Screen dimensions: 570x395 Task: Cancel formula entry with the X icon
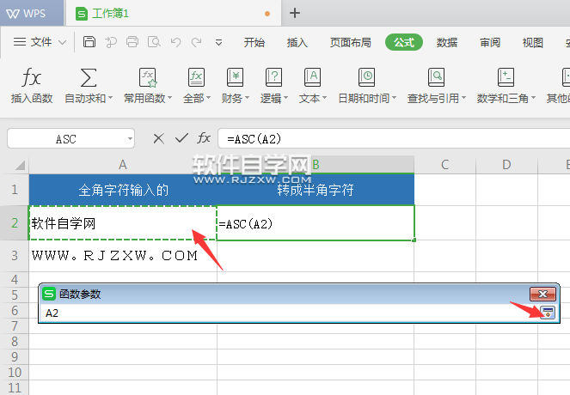(x=158, y=138)
